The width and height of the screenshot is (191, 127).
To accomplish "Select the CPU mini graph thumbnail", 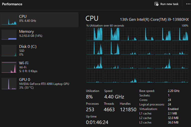I will (9, 20).
